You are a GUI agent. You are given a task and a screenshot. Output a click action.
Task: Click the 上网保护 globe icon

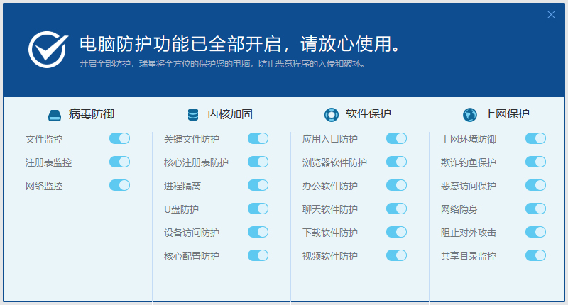(469, 115)
